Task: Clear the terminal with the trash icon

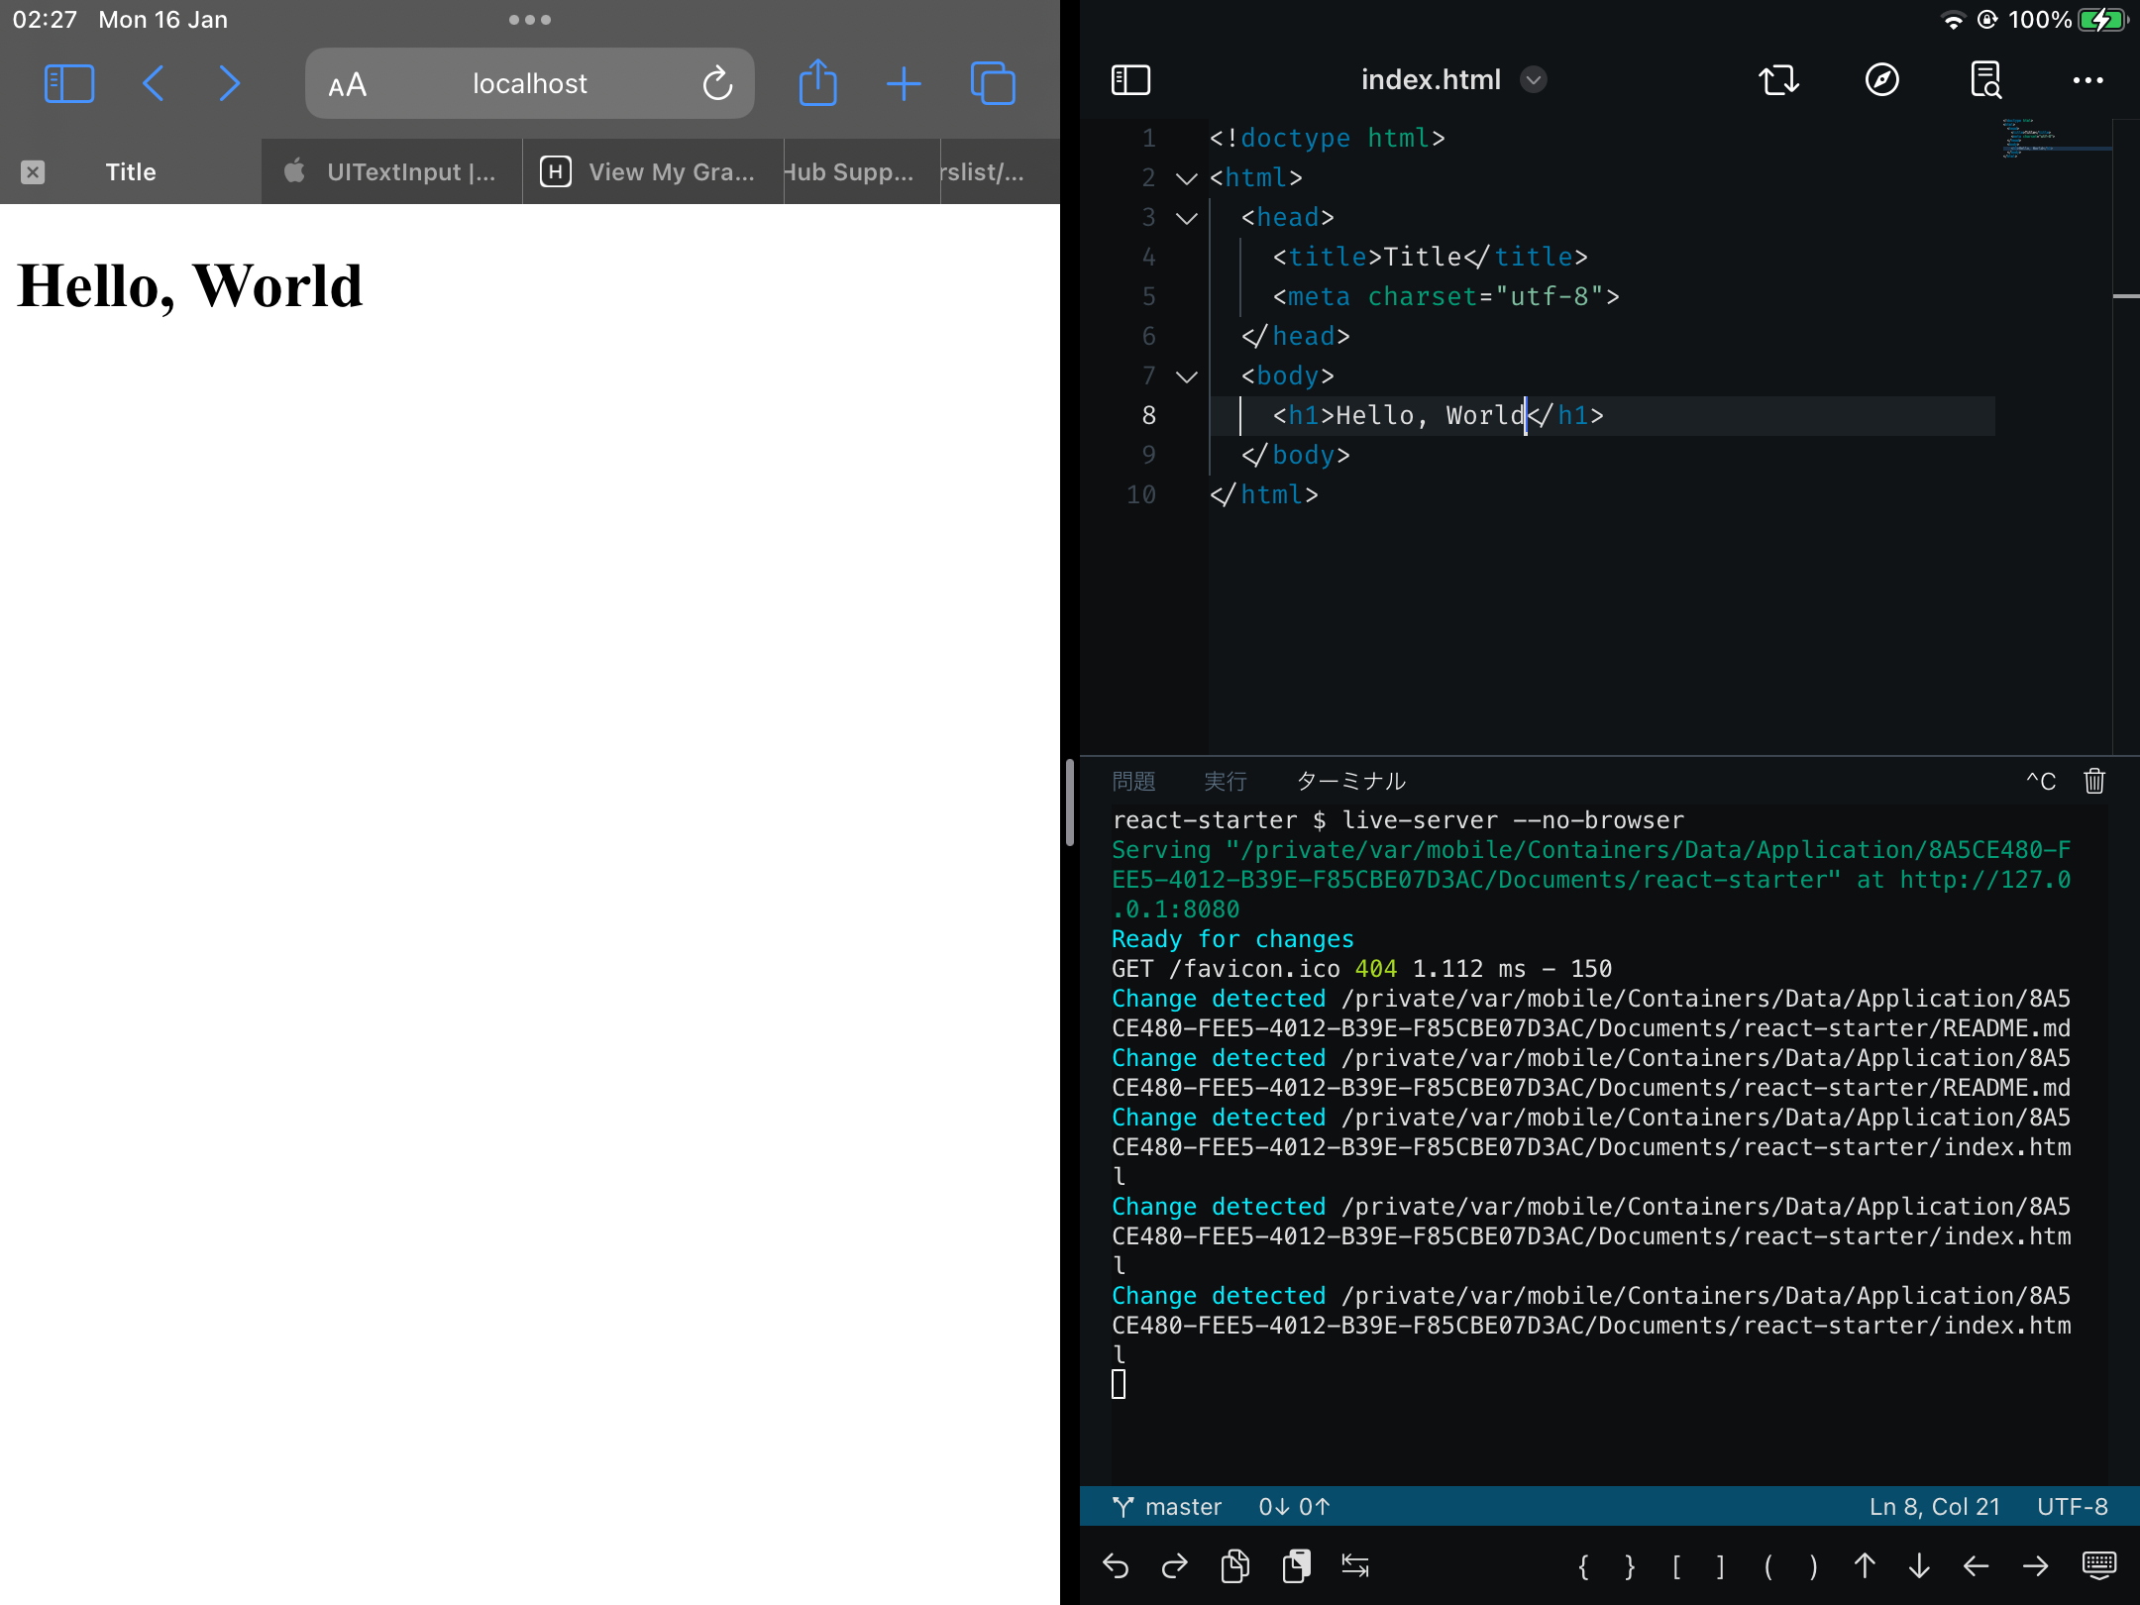Action: (2092, 782)
